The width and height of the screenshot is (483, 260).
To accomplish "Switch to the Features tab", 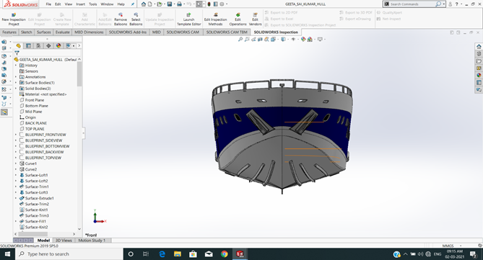I will tap(9, 32).
